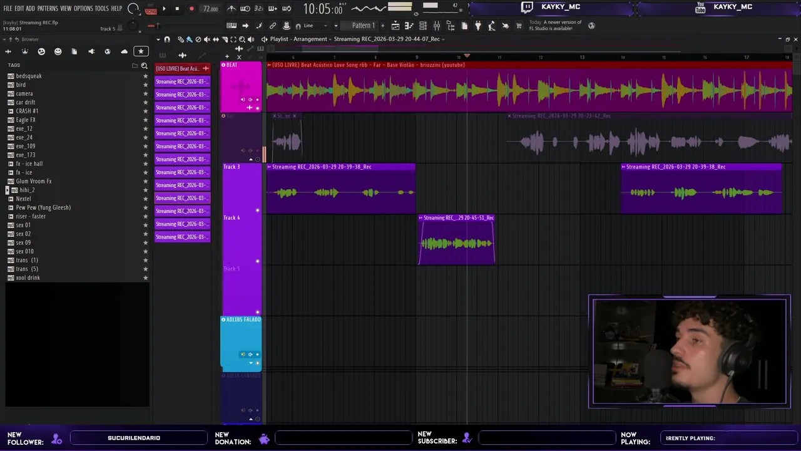801x451 pixels.
Task: Select the Playback speaker tool in Playlist
Action: [251, 39]
